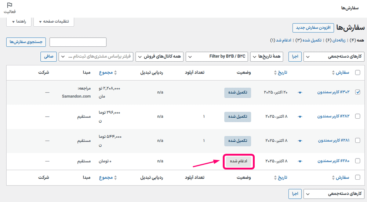Click ۲۰ اکتبر، ۲۰۲۵ date cell

pyautogui.click(x=276, y=92)
